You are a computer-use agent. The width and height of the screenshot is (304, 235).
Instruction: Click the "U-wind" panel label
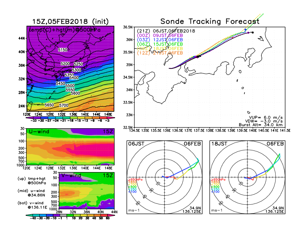39,132
